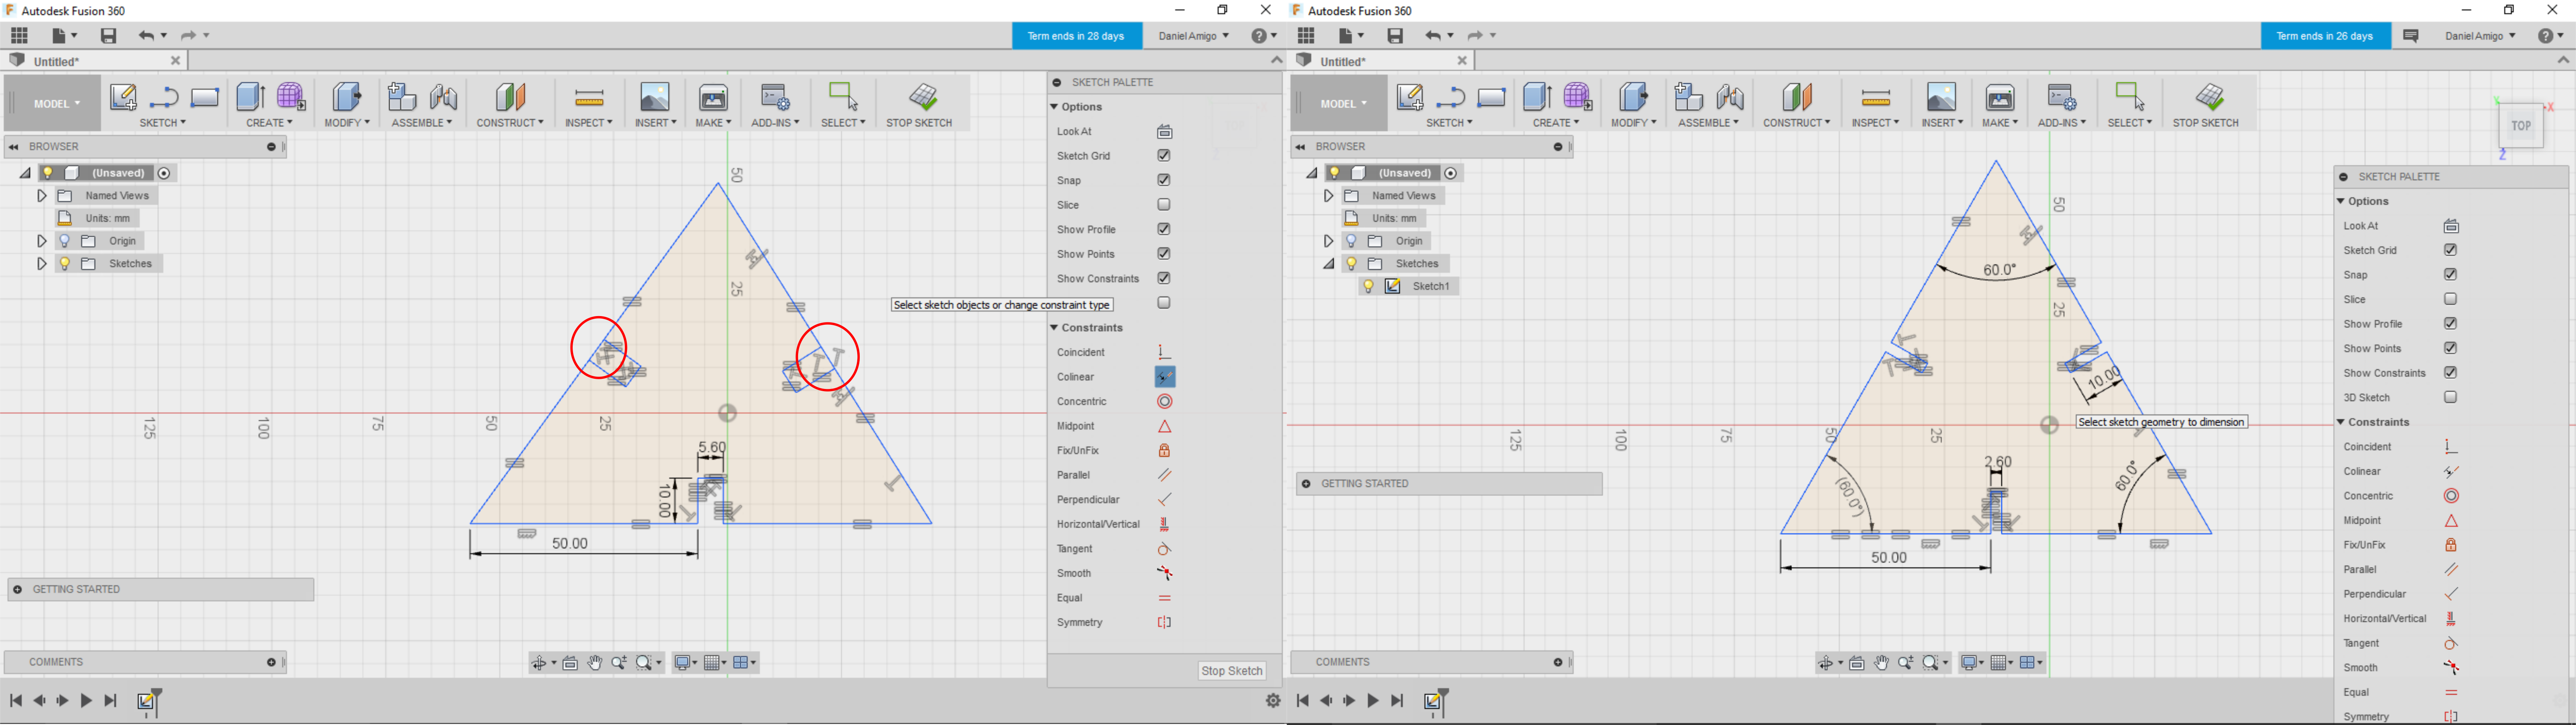Click Term ends in 28 days button
Image resolution: width=2576 pixels, height=725 pixels.
(x=1077, y=36)
